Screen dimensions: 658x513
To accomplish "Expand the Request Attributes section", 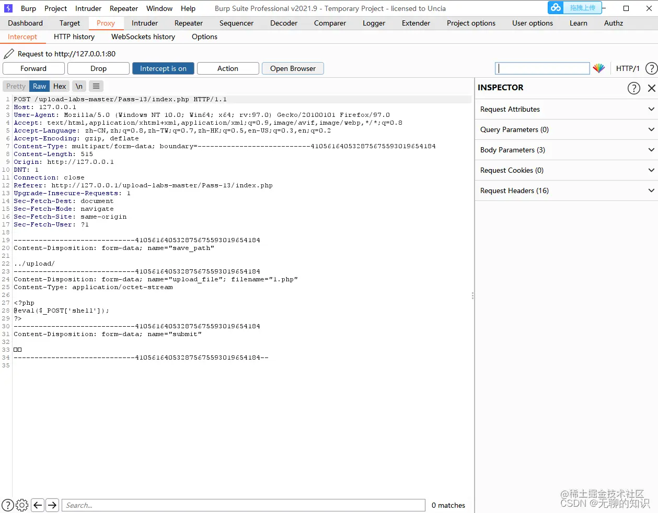I will (x=567, y=109).
